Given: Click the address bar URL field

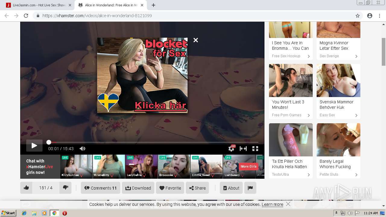Looking at the screenshot, I should 193,16.
